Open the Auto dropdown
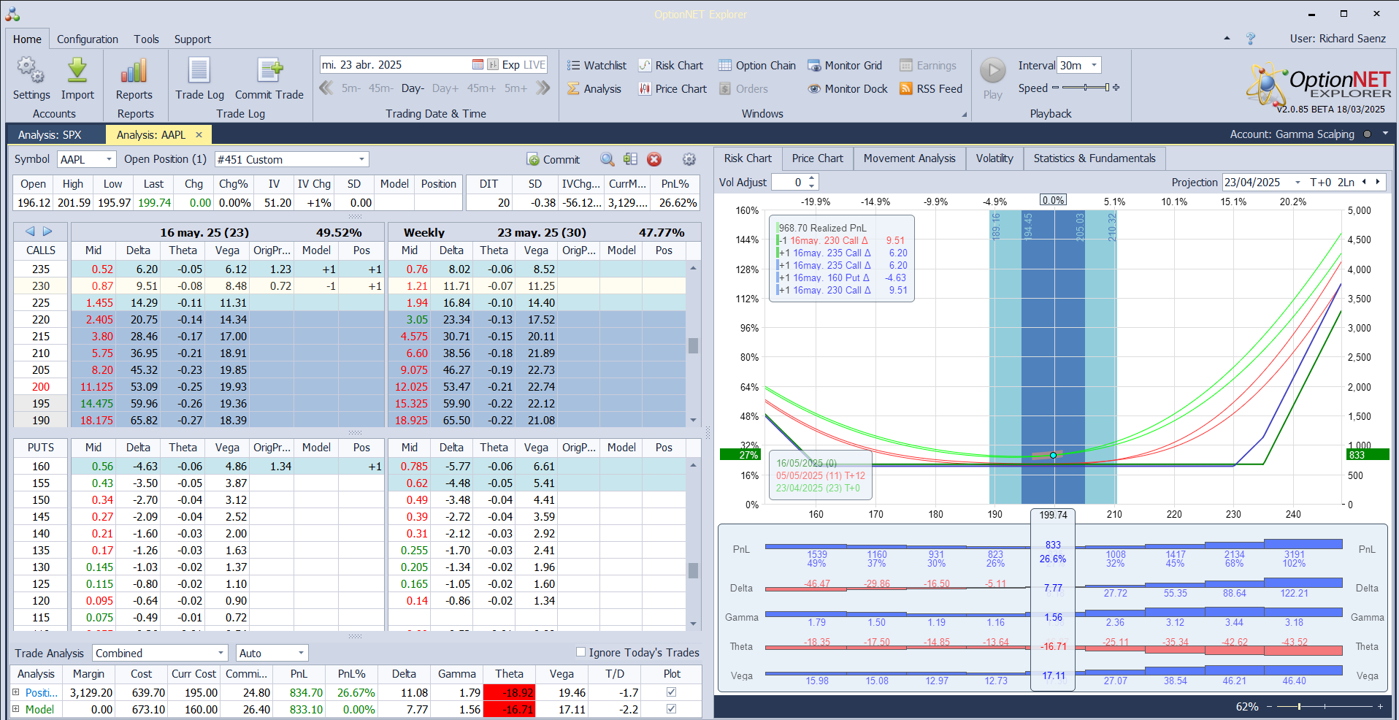Screen dimensions: 1399x720 [x=301, y=653]
